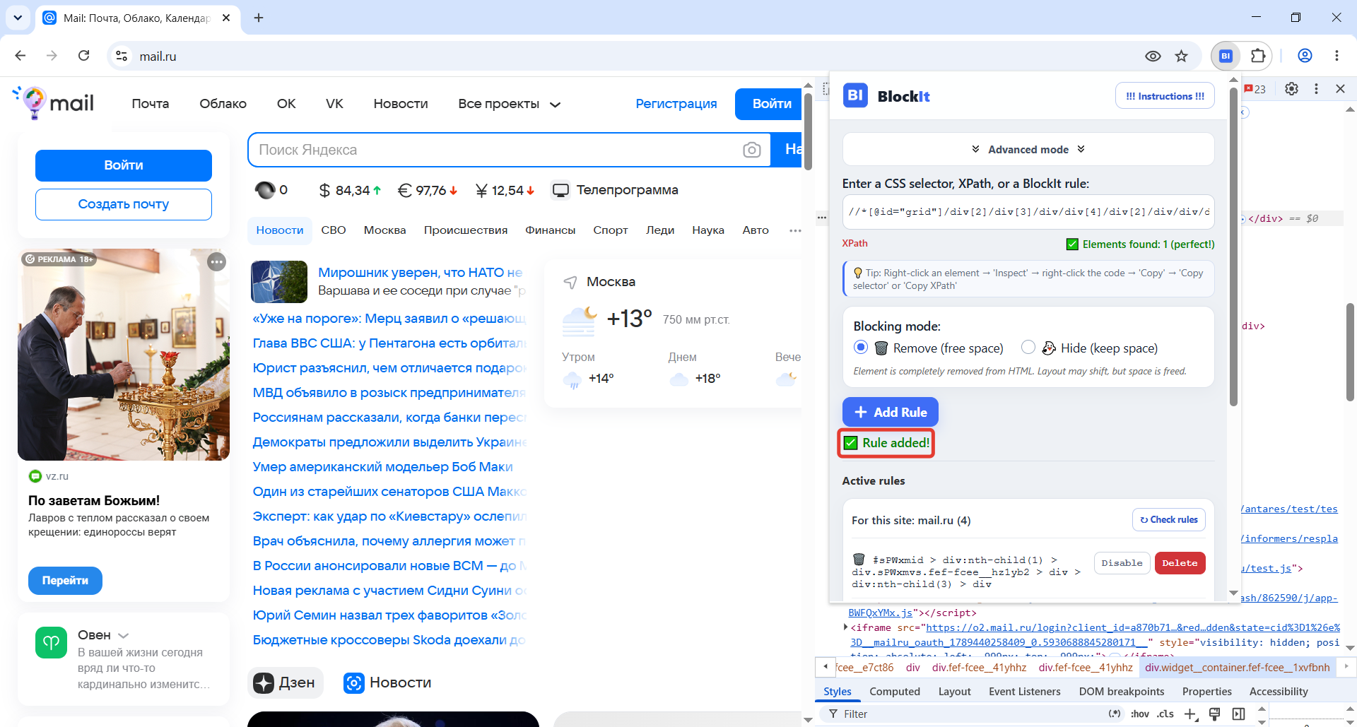Viewport: 1357px width, 727px height.
Task: Open Все проекты dropdown
Action: [x=509, y=104]
